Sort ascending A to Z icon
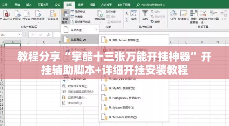The width and height of the screenshot is (229, 126). click(127, 13)
